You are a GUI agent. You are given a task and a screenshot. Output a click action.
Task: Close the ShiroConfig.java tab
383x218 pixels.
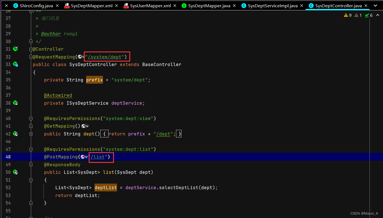point(57,6)
